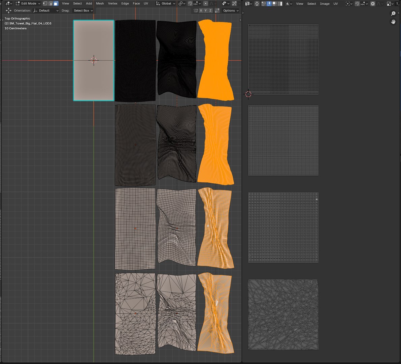The height and width of the screenshot is (364, 401).
Task: Open the image browse icon in UV editor
Action: 390,4
